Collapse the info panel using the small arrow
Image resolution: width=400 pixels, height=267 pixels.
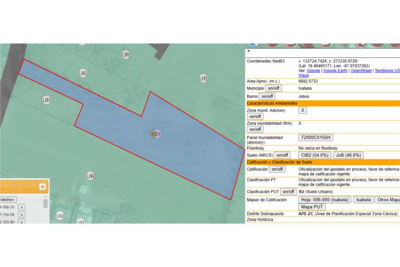coord(248,51)
